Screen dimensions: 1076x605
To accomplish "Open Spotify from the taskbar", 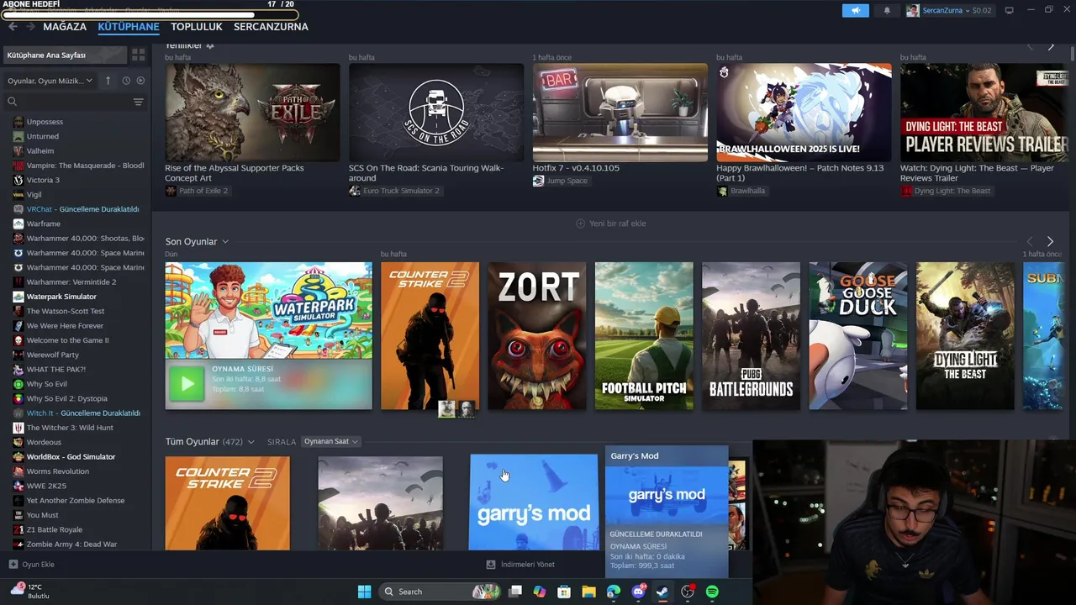I will coord(712,592).
